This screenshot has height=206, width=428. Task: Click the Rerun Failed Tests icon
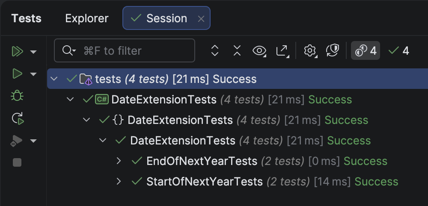(x=17, y=118)
